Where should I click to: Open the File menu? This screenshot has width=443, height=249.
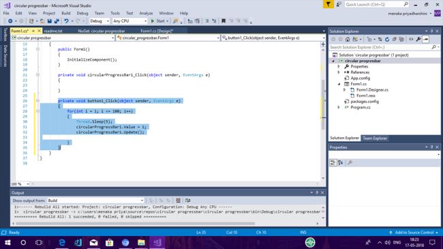(6, 13)
